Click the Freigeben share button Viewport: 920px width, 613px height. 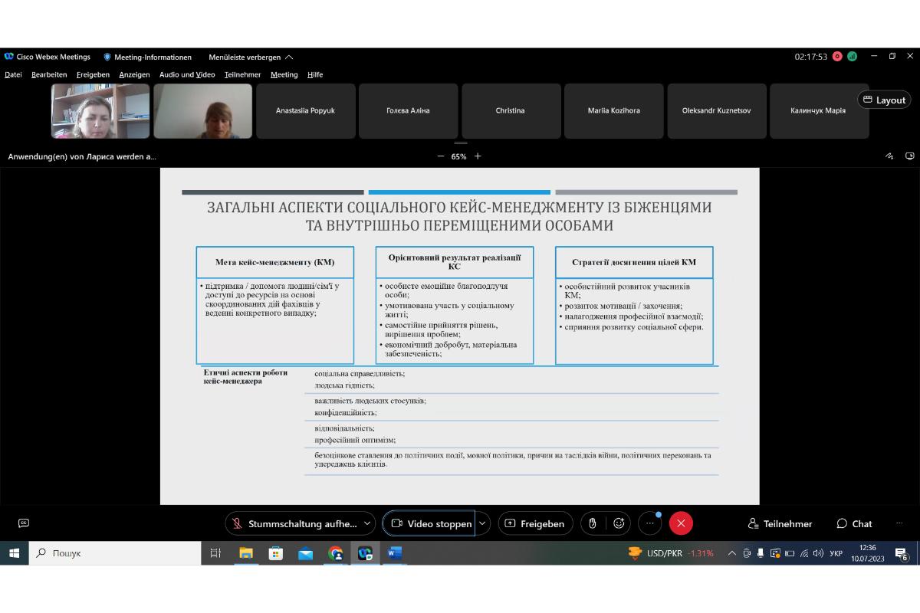(535, 523)
